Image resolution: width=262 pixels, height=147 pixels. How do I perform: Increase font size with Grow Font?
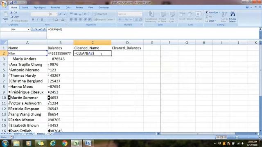[x=60, y=14]
